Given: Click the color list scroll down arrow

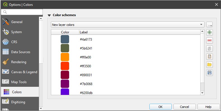Looking at the screenshot, I should click(x=202, y=93).
